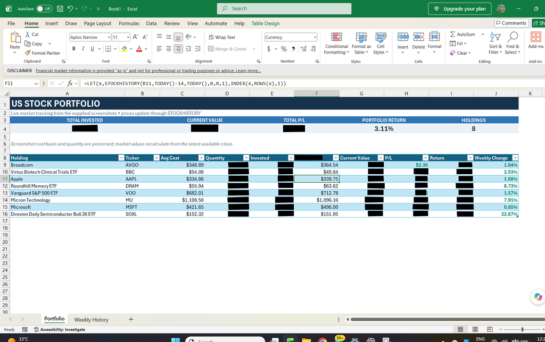545x342 pixels.
Task: Toggle Align Right
Action: pyautogui.click(x=178, y=49)
